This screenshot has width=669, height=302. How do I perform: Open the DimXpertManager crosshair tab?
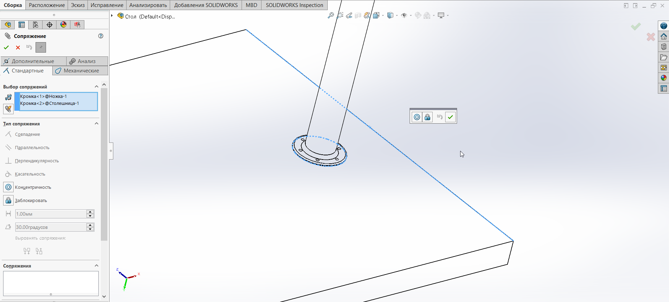(x=50, y=25)
